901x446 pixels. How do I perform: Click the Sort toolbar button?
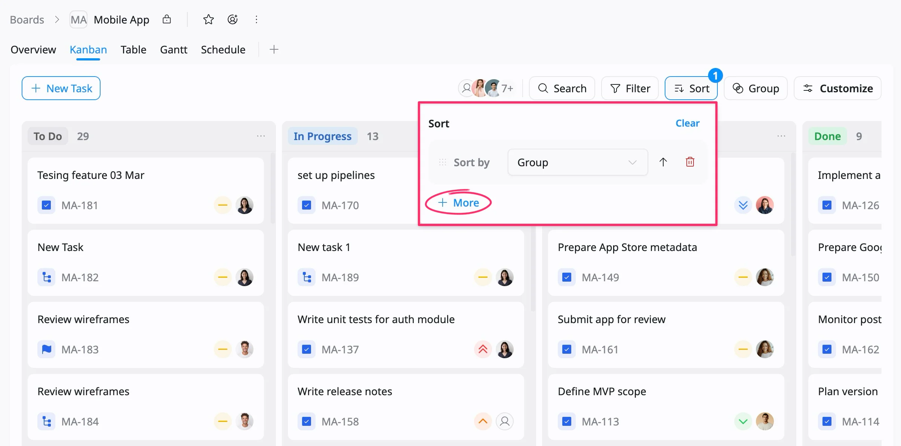[691, 88]
